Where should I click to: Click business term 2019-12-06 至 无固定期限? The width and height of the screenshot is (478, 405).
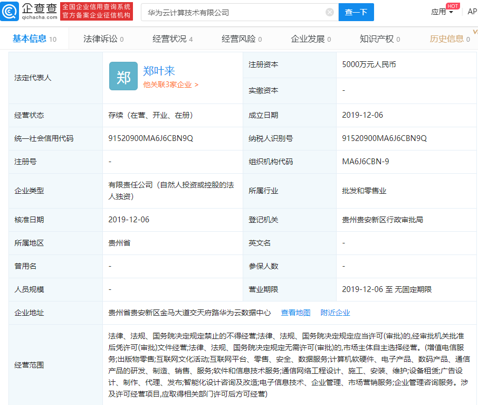pyautogui.click(x=387, y=289)
